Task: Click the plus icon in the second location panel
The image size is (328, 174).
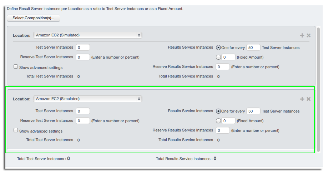Action: click(x=302, y=99)
